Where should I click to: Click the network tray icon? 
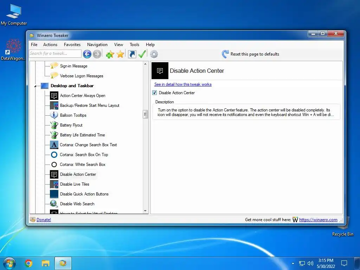coord(302,263)
